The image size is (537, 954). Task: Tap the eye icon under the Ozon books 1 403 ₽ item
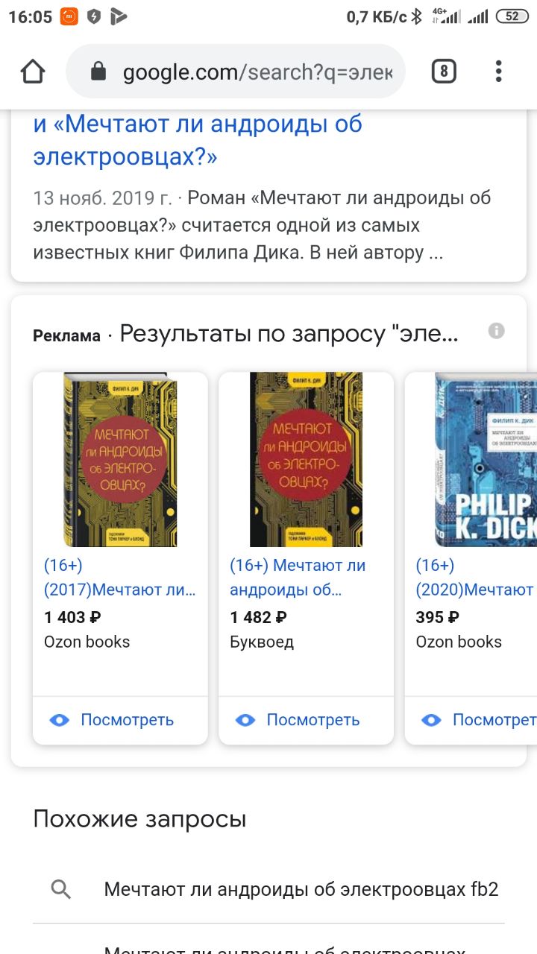(x=60, y=720)
